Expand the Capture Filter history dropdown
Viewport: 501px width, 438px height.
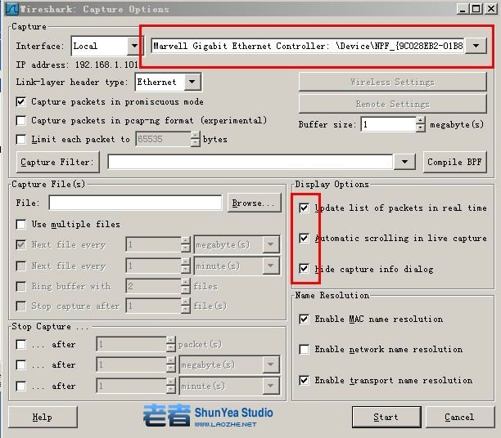tap(404, 162)
